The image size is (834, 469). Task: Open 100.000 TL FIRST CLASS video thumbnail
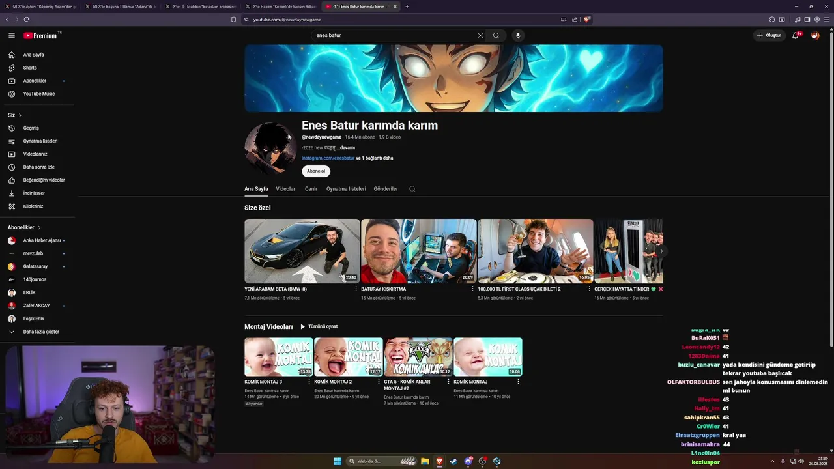tap(536, 251)
